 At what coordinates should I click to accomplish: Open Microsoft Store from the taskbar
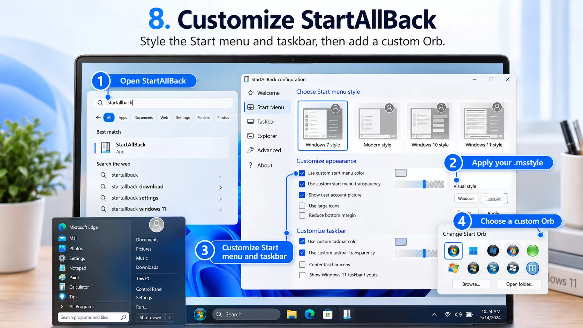coord(327,314)
